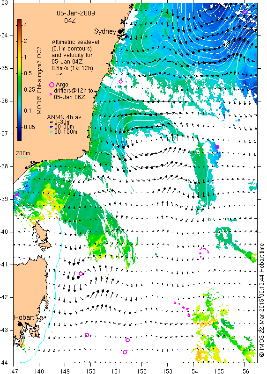This screenshot has height=374, width=267.
Task: Click the '(0.1m contours)' legend text
Action: [72, 49]
